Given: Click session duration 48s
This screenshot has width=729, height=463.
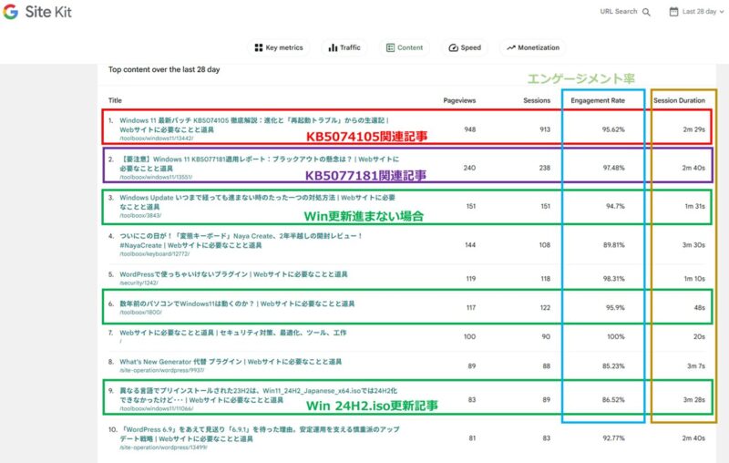Looking at the screenshot, I should pyautogui.click(x=700, y=307).
